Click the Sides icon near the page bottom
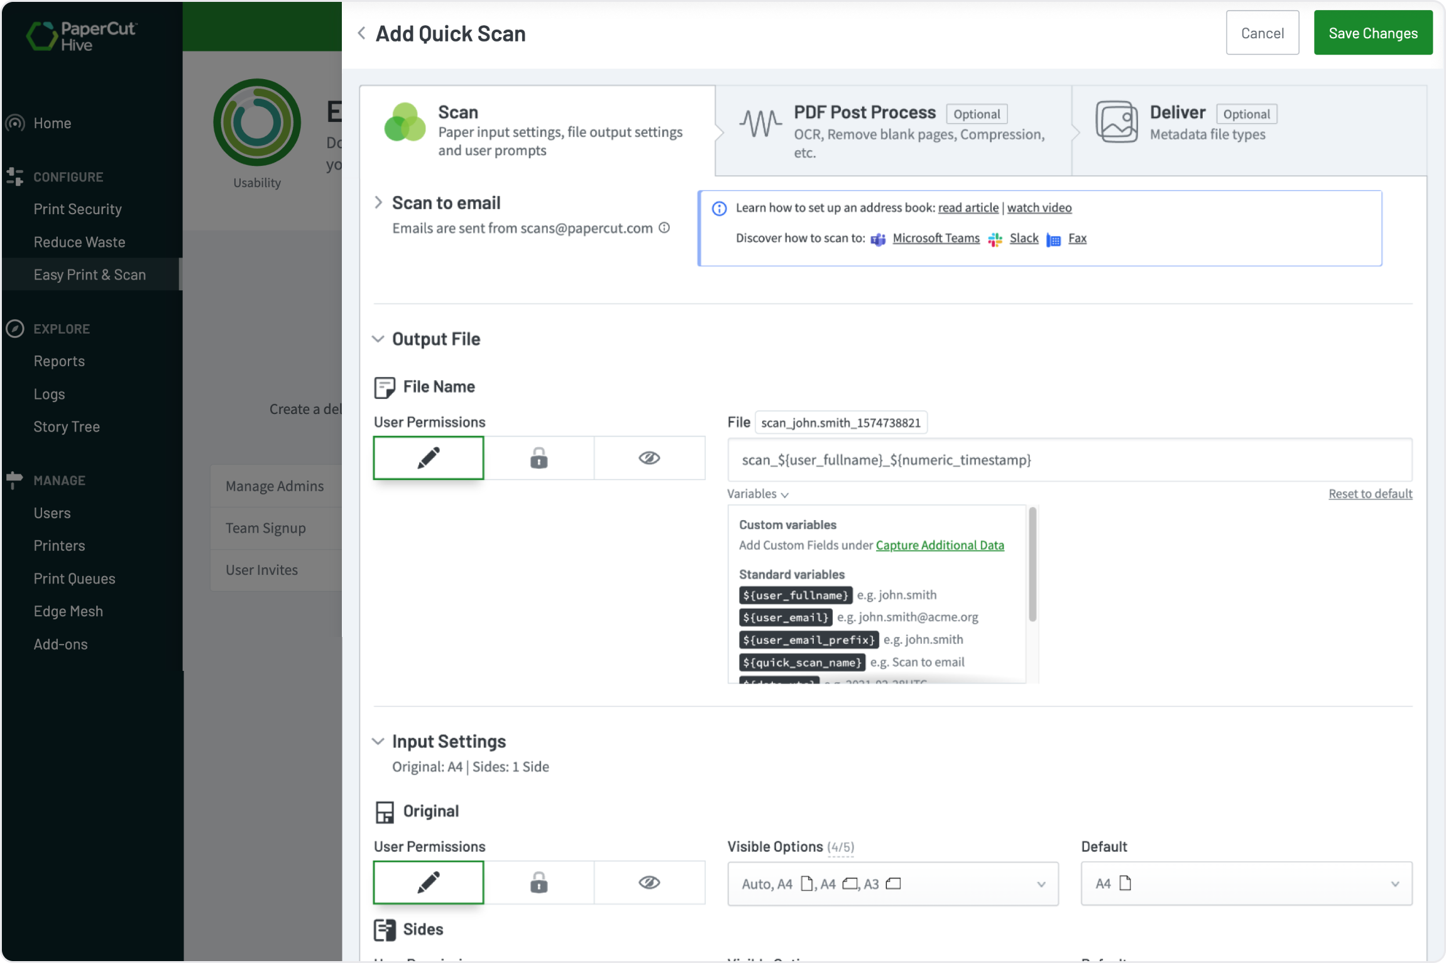1446x963 pixels. pos(385,929)
